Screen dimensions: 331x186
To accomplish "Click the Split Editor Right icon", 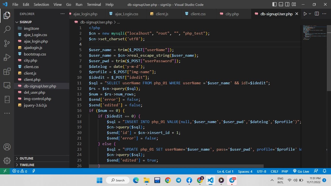I will 317,14.
